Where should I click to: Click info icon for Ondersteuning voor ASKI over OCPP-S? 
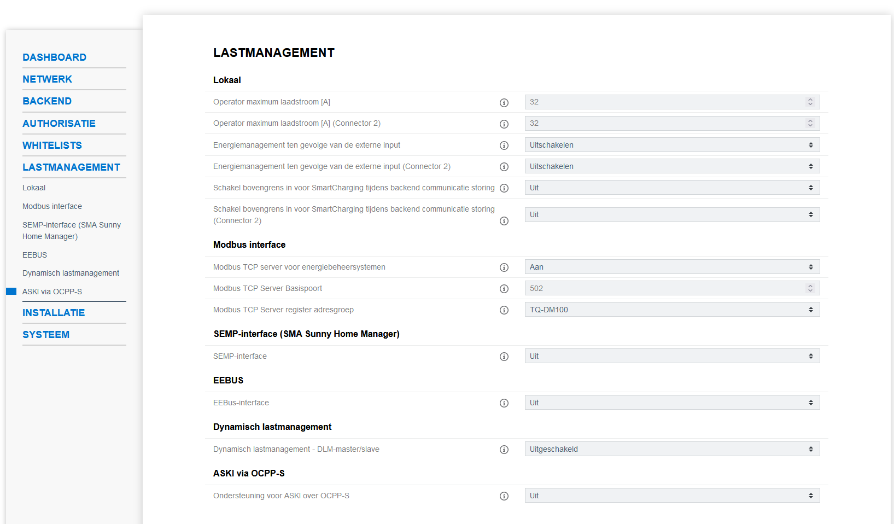[504, 496]
